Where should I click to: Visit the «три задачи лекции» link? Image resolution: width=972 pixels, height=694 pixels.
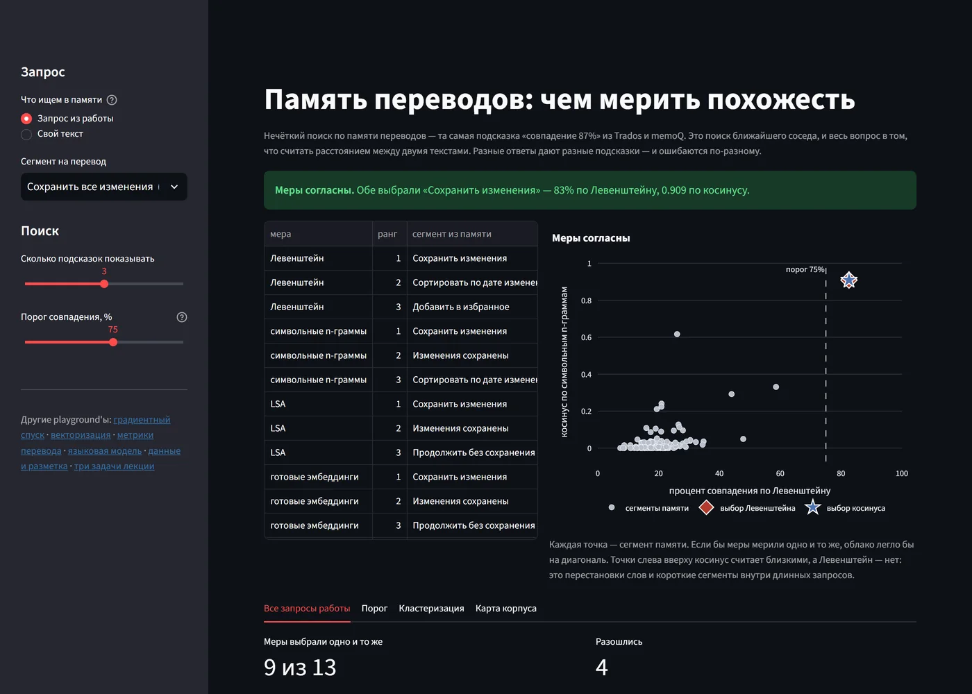(115, 466)
